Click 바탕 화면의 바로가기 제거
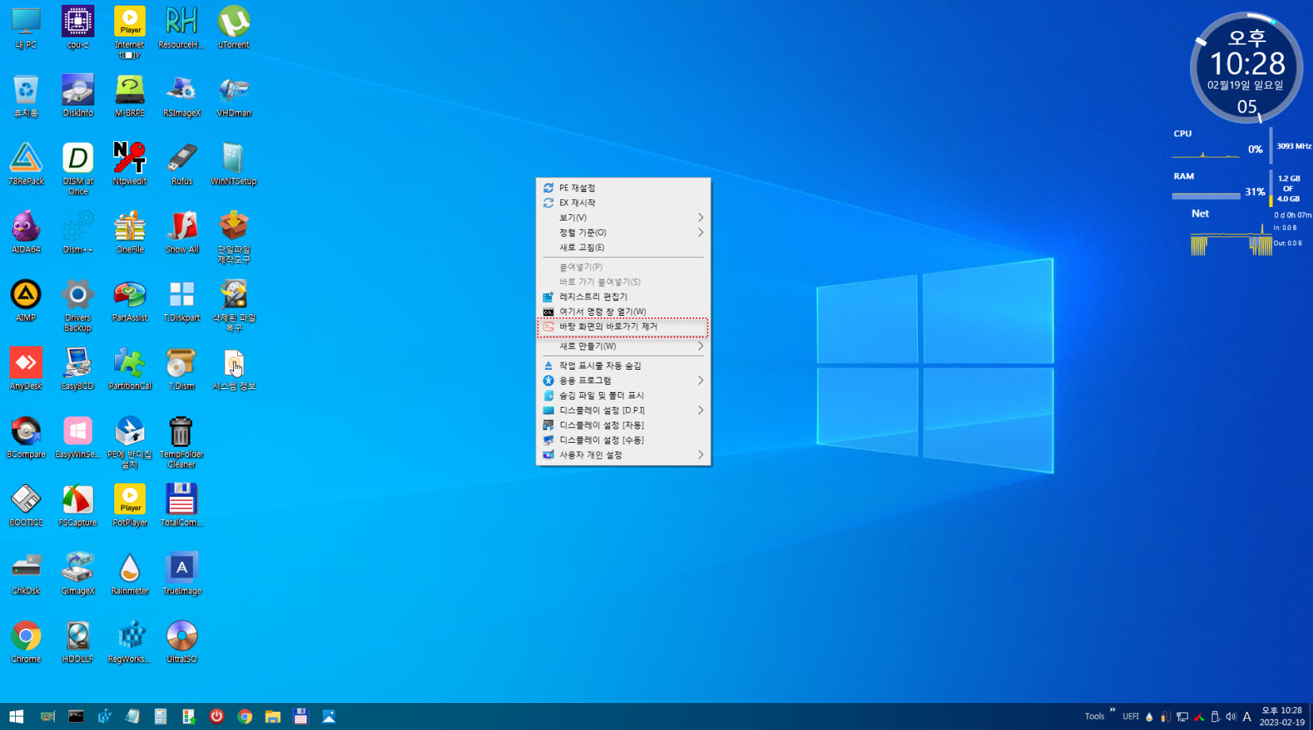Screen dimensions: 1313x730 point(623,327)
